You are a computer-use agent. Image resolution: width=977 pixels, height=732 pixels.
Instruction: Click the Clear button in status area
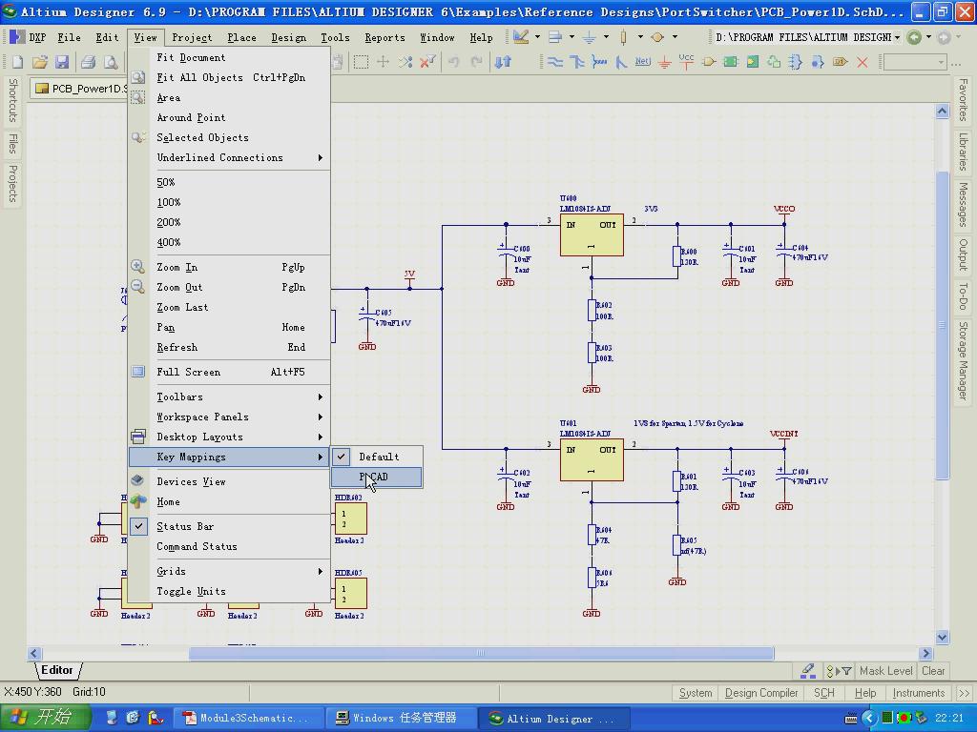pyautogui.click(x=933, y=670)
